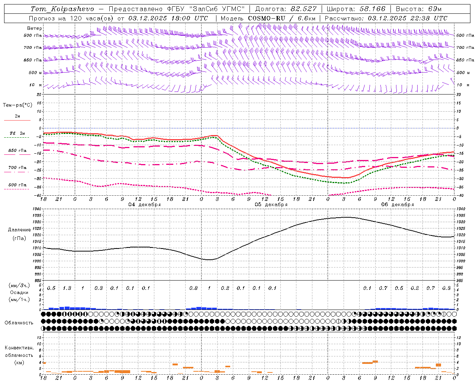Select the model label COSMO-RU / 6.6км
Image resolution: width=476 pixels, height=381 pixels.
(x=282, y=18)
